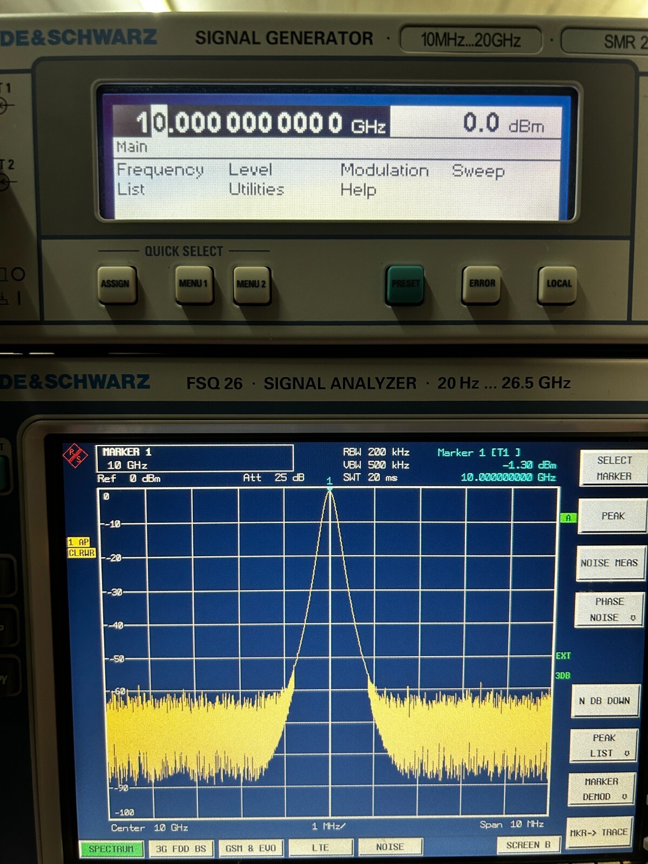
Task: Tap the N DB DOWN softkey
Action: [605, 701]
